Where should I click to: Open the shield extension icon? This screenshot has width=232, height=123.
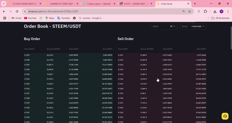[199, 11]
